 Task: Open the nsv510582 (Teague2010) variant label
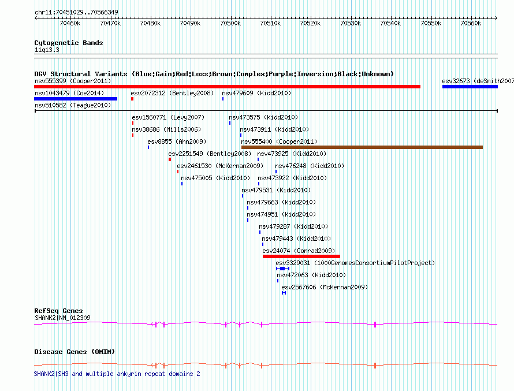73,105
